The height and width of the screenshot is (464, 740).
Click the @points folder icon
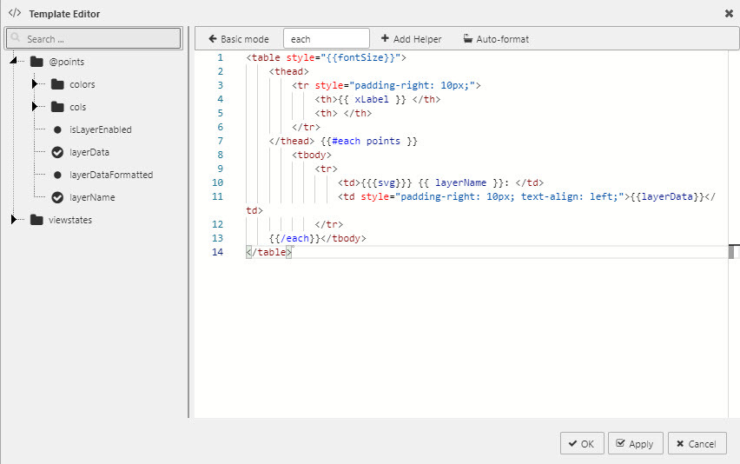36,62
